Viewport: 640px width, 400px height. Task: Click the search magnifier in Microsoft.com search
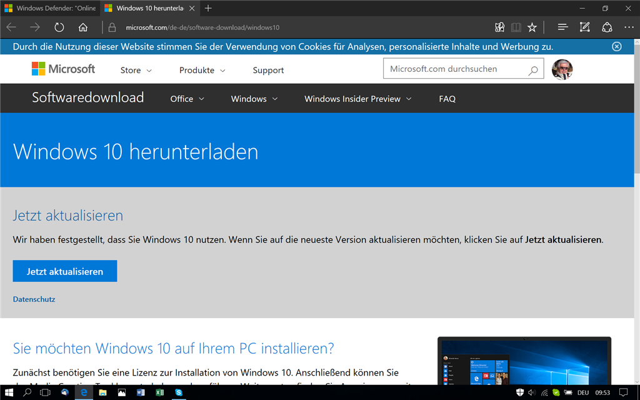[532, 71]
